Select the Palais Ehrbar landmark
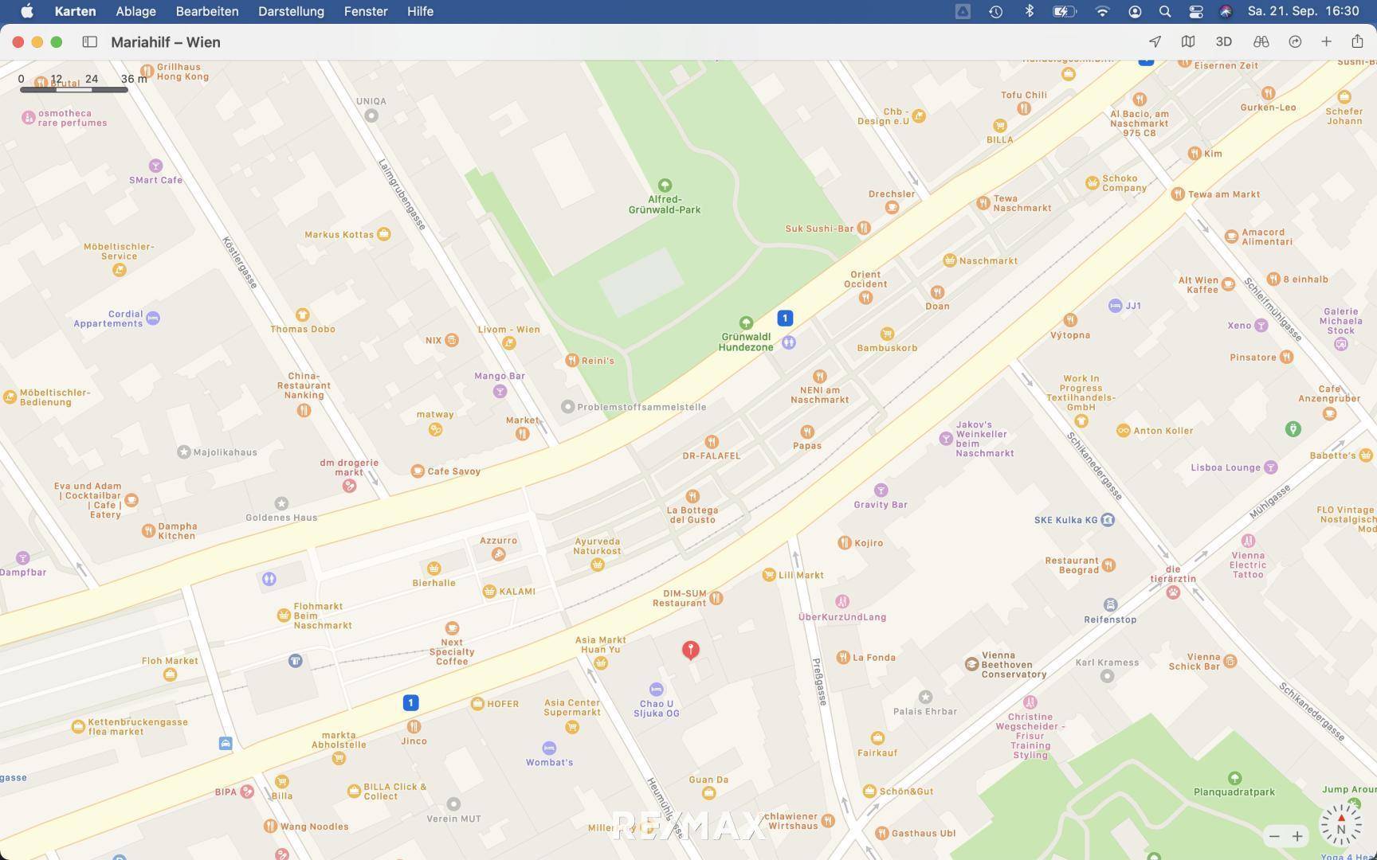The height and width of the screenshot is (860, 1377). coord(925,697)
